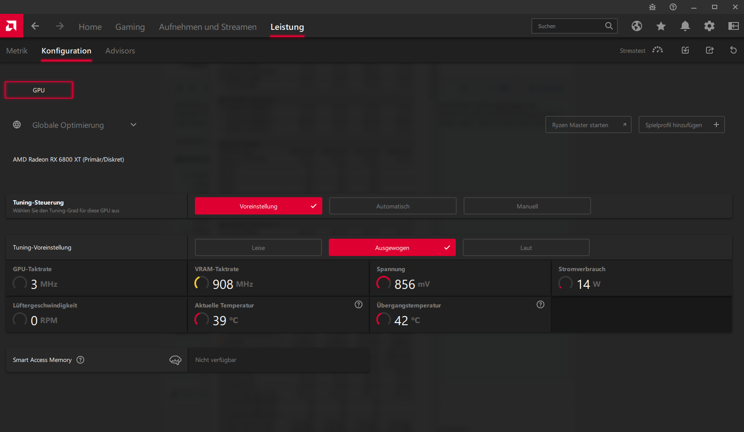Click the Nicht verfügbar status text
This screenshot has height=432, width=744.
coord(216,360)
